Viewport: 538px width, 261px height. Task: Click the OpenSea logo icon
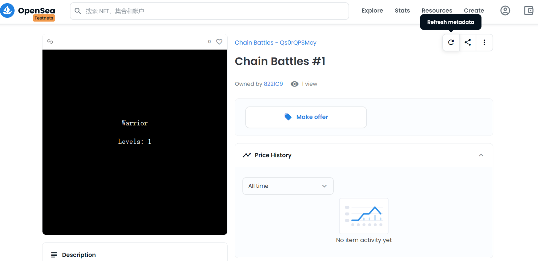tap(7, 11)
